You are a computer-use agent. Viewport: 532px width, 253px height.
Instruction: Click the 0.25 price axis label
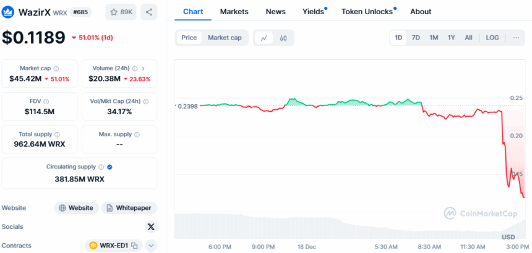(x=517, y=98)
